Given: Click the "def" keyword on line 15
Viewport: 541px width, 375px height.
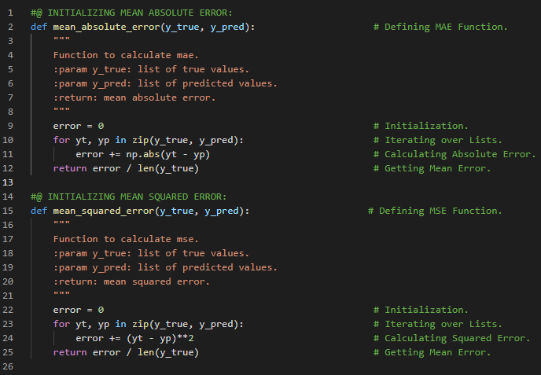Looking at the screenshot, I should 39,211.
